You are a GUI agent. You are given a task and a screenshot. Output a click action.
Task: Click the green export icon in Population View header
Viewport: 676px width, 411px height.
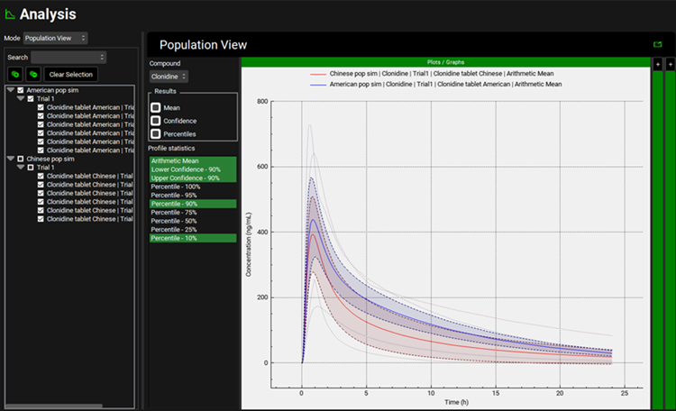point(657,44)
